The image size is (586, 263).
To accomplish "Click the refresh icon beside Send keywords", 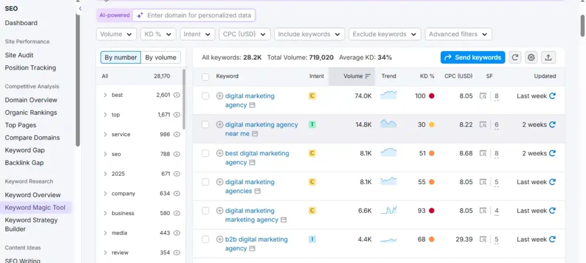I will click(516, 57).
